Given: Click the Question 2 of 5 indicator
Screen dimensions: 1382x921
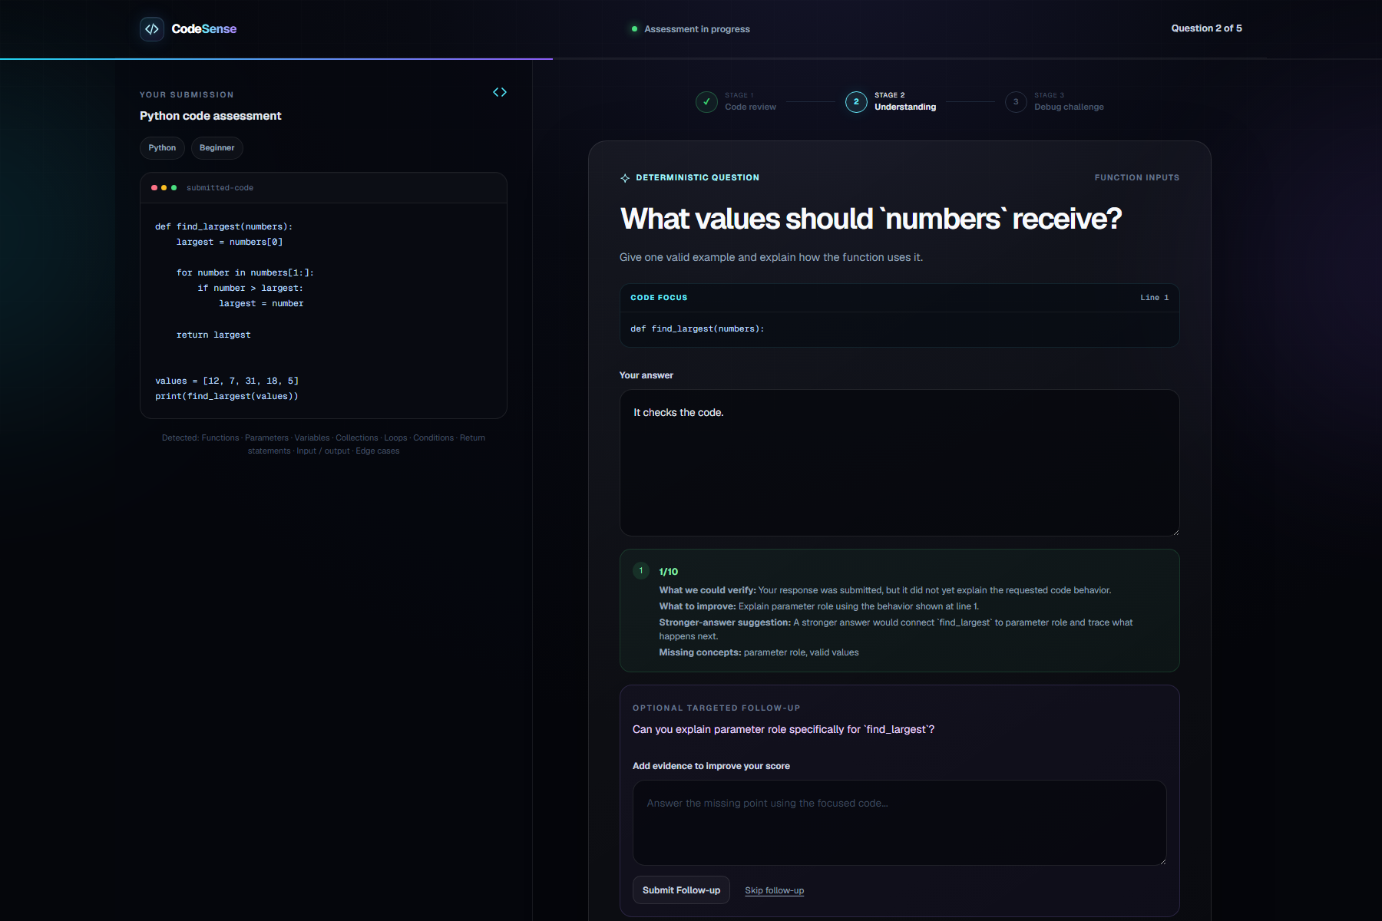Looking at the screenshot, I should click(x=1206, y=28).
